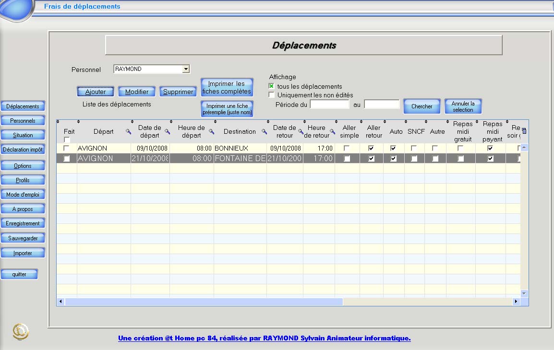Go to Déclaration impôt in the sidebar

23,150
